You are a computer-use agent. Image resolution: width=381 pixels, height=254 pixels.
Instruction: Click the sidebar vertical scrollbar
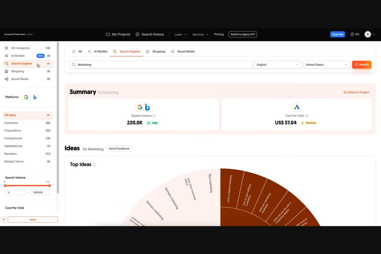pyautogui.click(x=58, y=118)
